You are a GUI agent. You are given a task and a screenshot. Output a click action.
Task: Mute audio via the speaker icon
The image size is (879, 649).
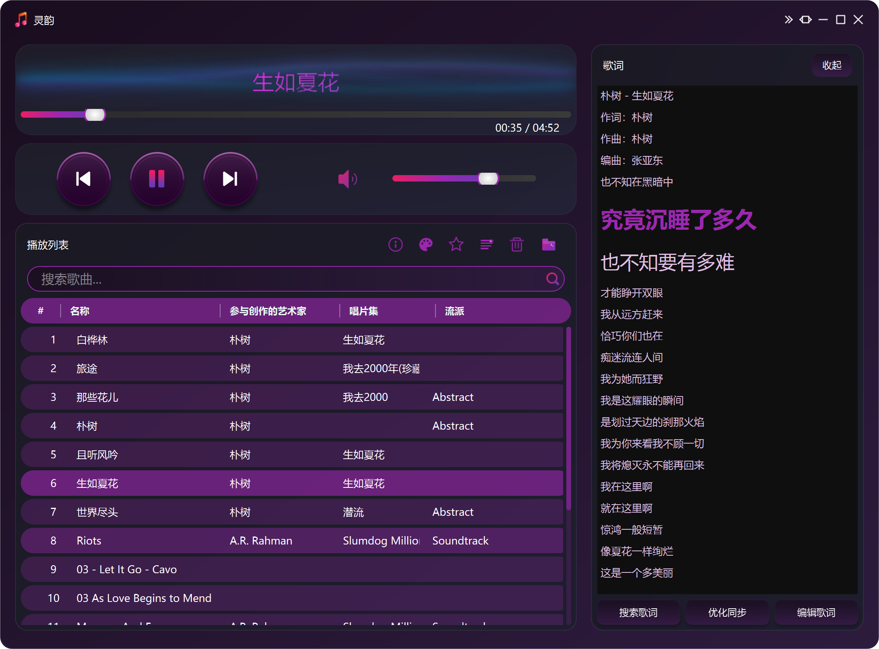(347, 179)
